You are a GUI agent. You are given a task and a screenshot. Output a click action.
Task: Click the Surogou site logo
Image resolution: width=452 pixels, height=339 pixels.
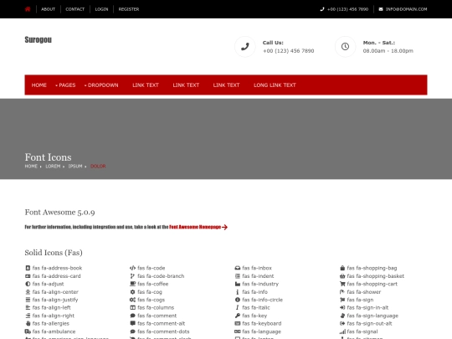pos(38,40)
